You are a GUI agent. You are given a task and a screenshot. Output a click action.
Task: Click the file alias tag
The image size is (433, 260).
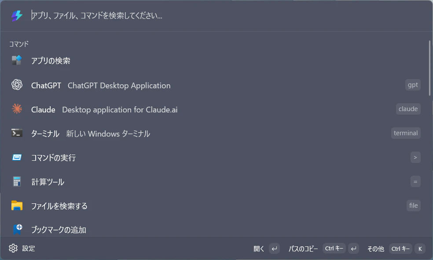click(413, 206)
